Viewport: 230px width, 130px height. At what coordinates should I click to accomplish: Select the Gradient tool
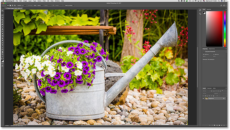click(x=3, y=36)
